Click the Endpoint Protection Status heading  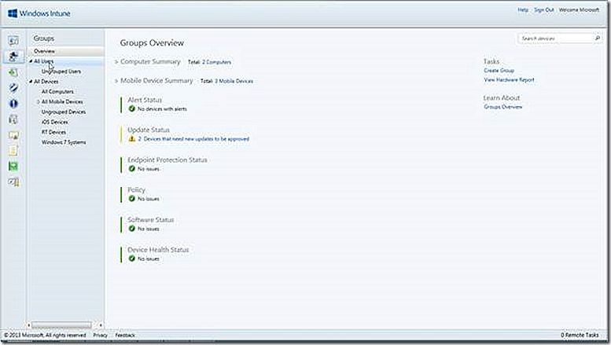[x=167, y=160]
